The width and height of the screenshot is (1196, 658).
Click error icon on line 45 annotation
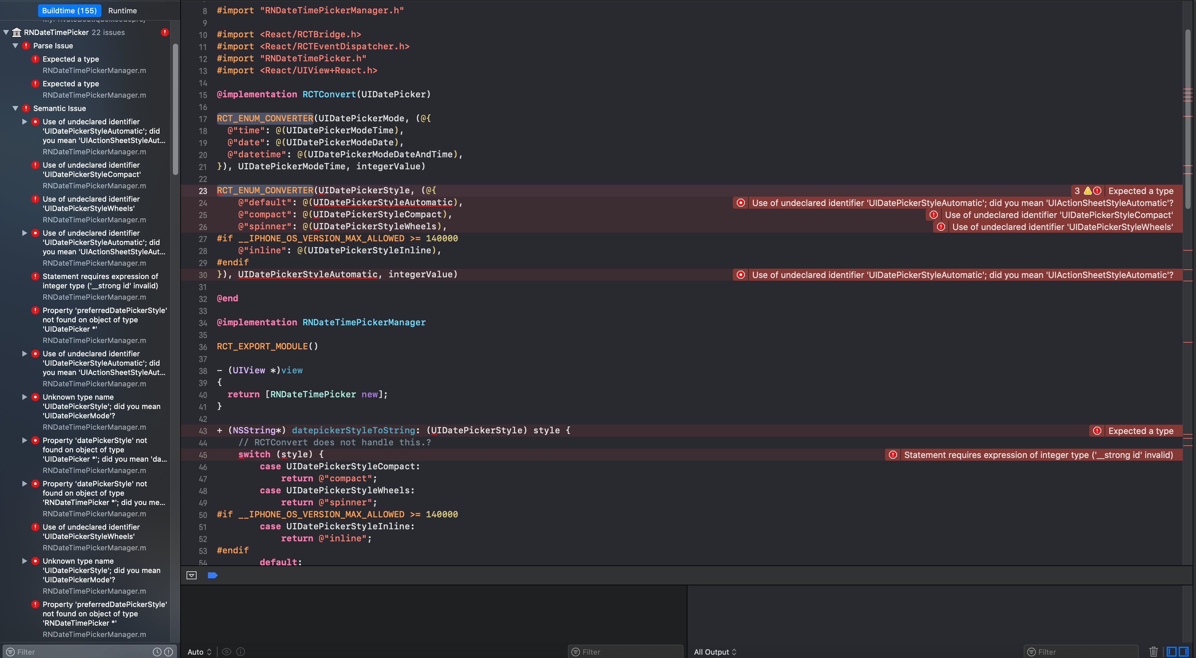point(893,455)
